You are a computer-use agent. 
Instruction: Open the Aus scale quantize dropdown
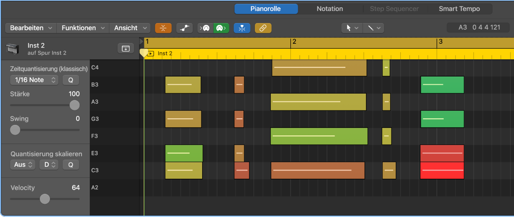[23, 165]
